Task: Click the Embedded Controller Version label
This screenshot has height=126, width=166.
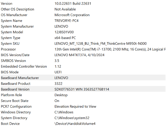Action: click(24, 66)
